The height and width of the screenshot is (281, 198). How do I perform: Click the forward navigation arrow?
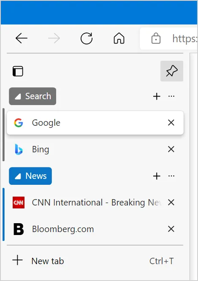tap(54, 38)
